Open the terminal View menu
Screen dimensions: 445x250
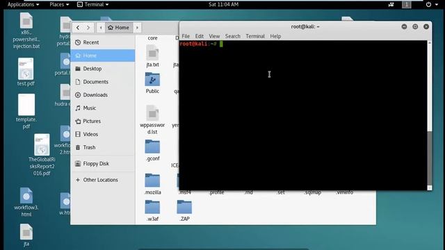click(x=214, y=36)
